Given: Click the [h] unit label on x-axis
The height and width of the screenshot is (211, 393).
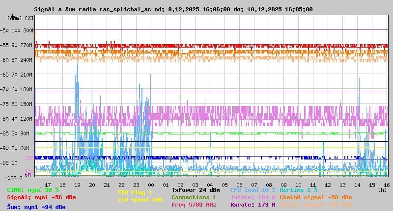Looking at the screenshot, I should point(382,189).
